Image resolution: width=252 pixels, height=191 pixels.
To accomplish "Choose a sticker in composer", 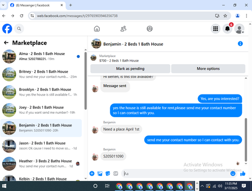I will click(x=108, y=173).
